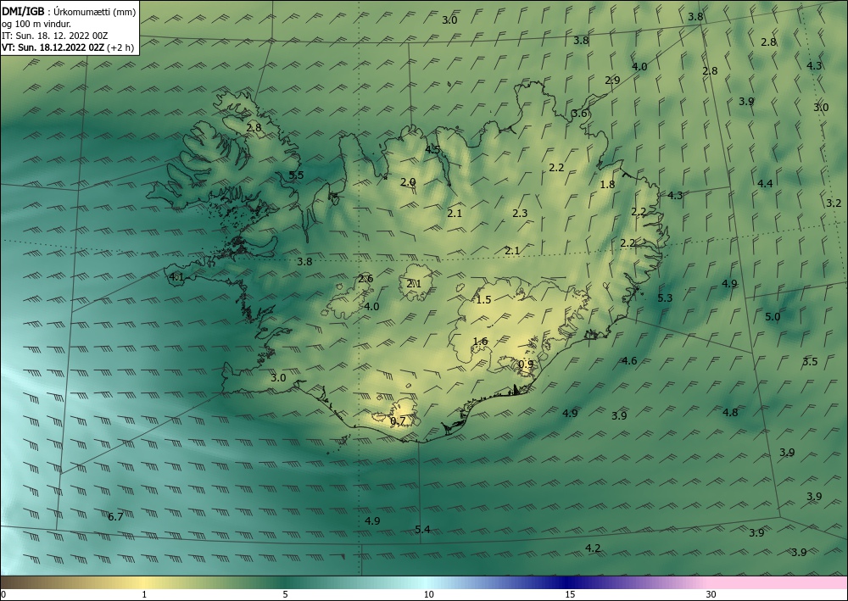Viewport: 848px width, 601px height.
Task: Select the 2.0 value on the map
Action: [x=408, y=182]
